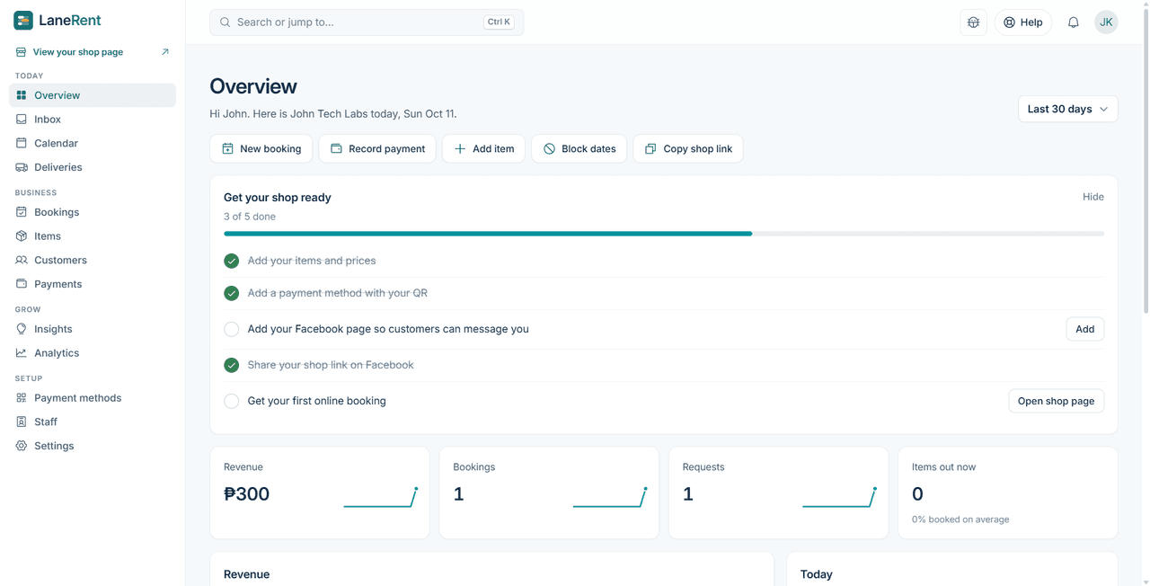Click the Block dates button
The image size is (1150, 586).
click(x=579, y=148)
